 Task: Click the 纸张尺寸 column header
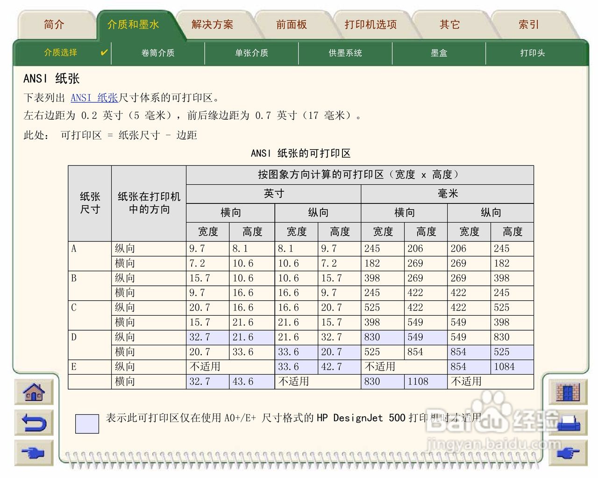(90, 203)
